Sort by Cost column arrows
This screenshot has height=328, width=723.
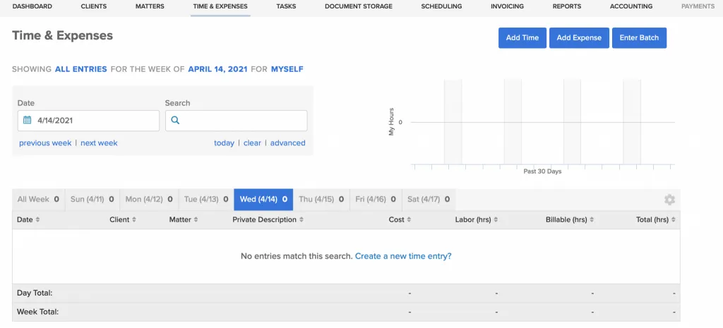pos(409,220)
